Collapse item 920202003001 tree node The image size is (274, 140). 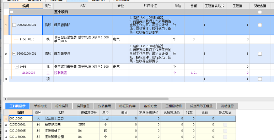tap(14, 25)
